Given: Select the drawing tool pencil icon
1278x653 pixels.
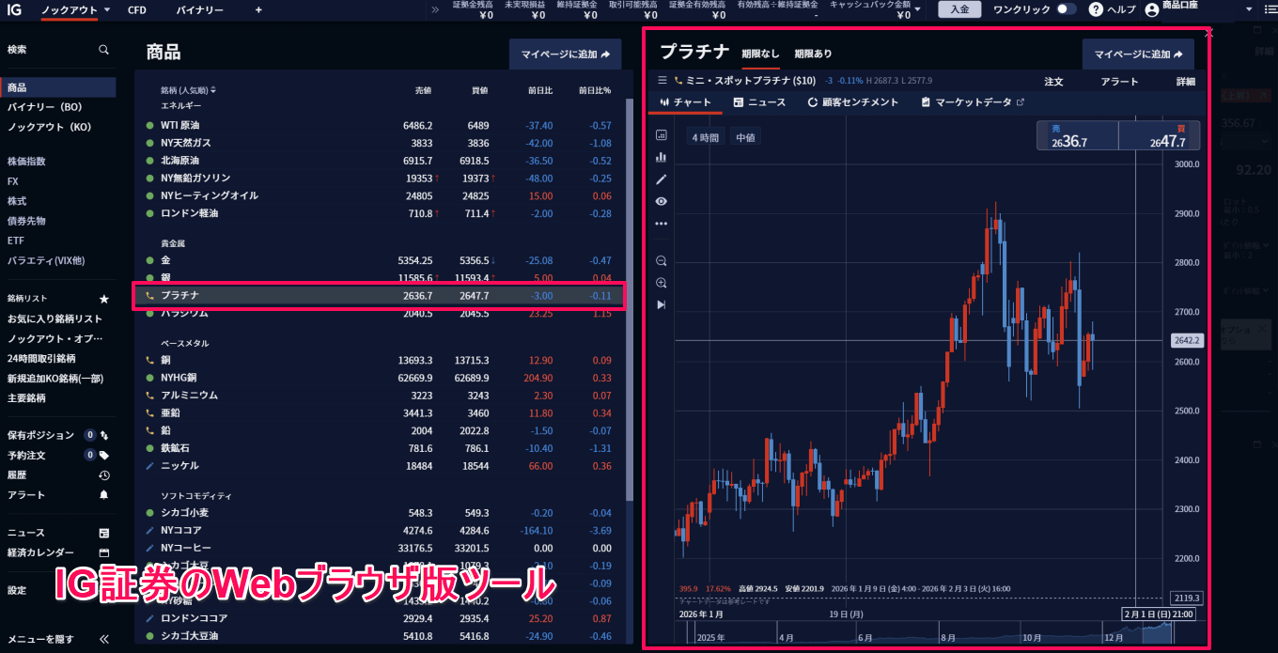Looking at the screenshot, I should (661, 179).
